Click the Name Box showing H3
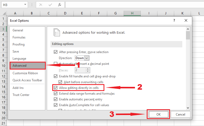The height and width of the screenshot is (126, 204). pyautogui.click(x=12, y=5)
